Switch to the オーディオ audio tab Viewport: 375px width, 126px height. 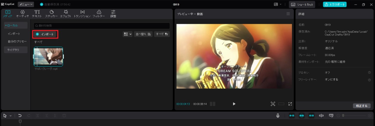(x=22, y=14)
